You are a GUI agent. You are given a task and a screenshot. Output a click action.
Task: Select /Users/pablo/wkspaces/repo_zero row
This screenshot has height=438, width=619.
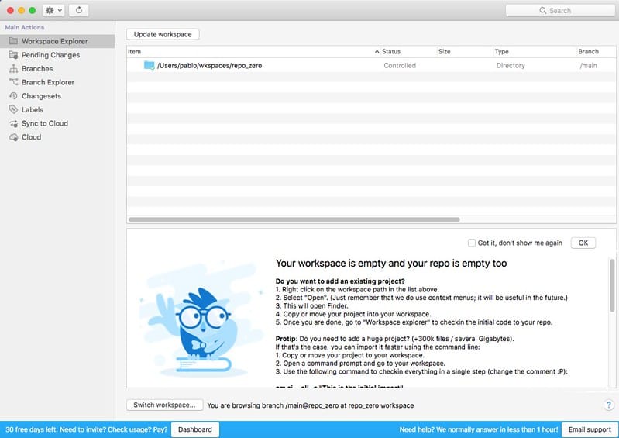[x=371, y=66]
